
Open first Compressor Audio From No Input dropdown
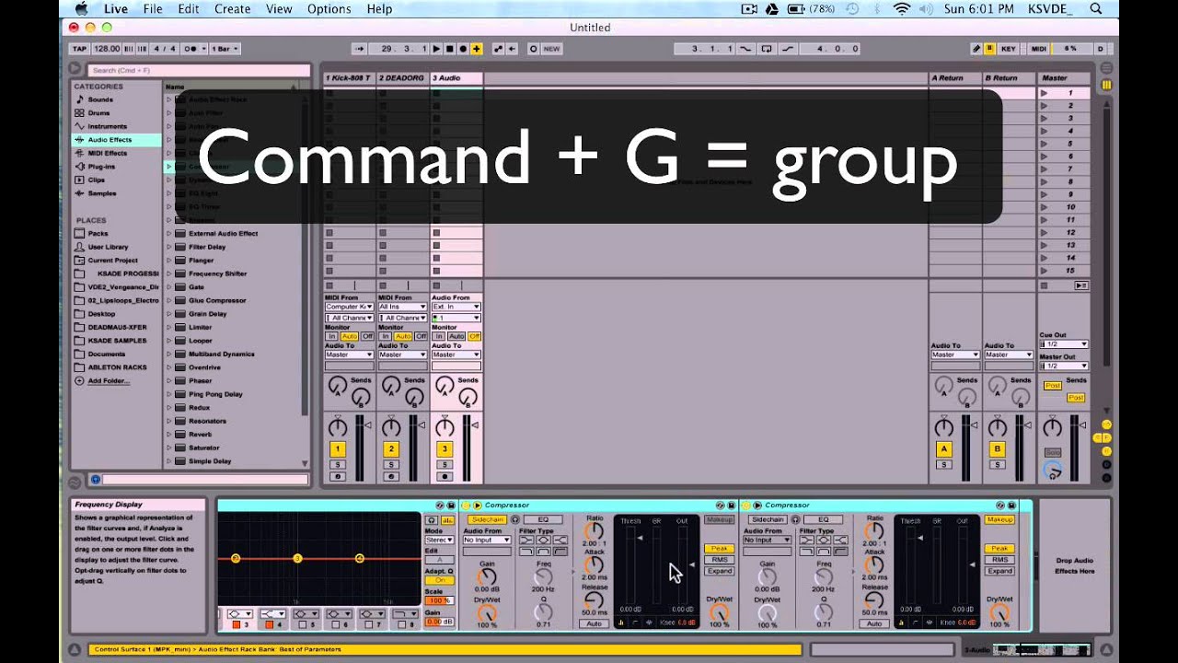(487, 541)
